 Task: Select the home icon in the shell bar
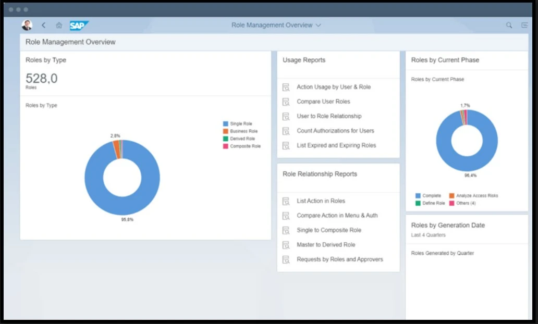click(58, 24)
